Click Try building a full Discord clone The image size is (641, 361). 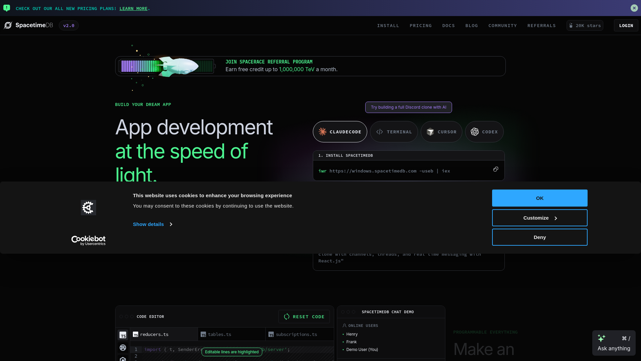coord(408,107)
